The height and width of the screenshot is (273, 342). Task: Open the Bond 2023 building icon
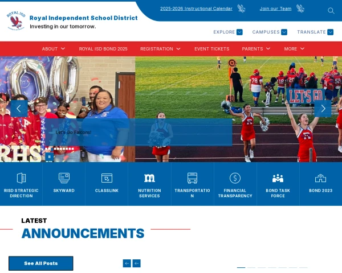click(x=320, y=178)
